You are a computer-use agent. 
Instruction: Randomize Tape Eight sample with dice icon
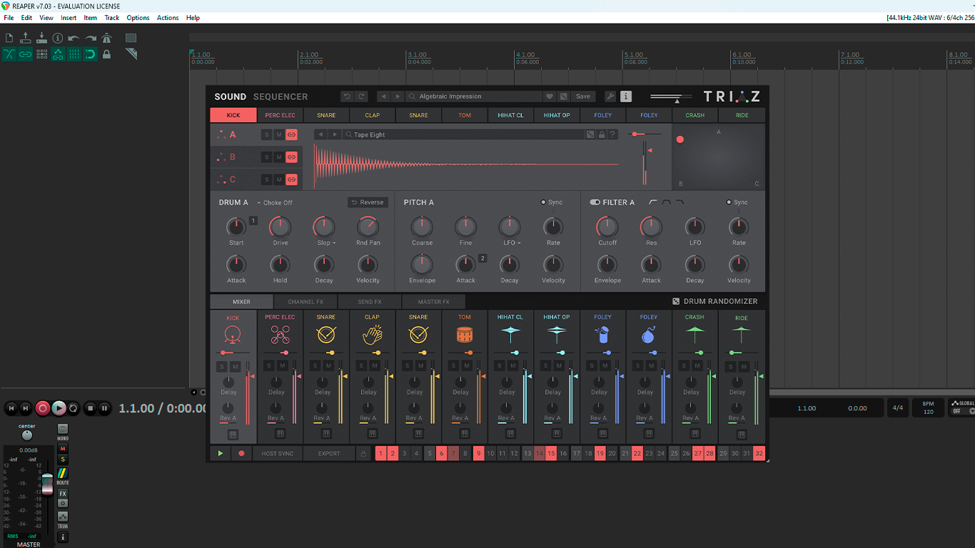click(x=590, y=135)
